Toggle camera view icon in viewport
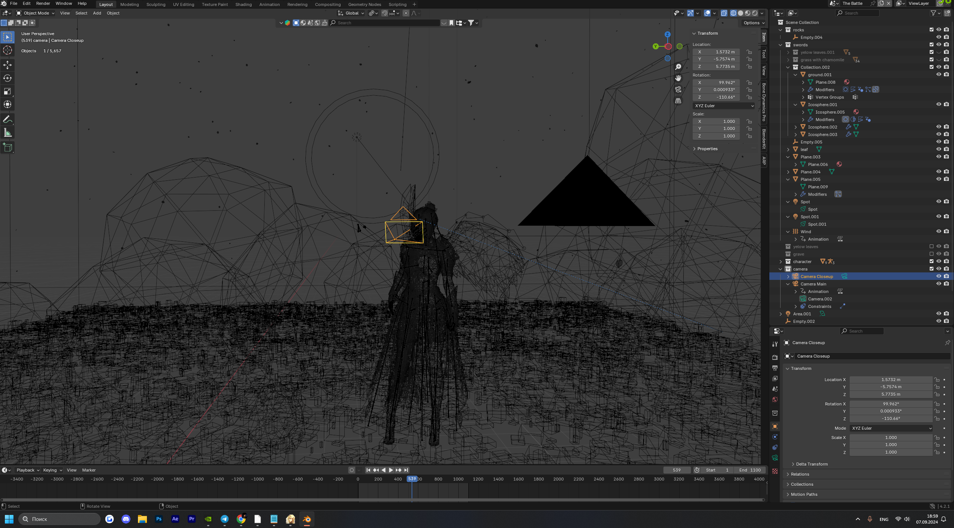This screenshot has width=954, height=528. [678, 89]
